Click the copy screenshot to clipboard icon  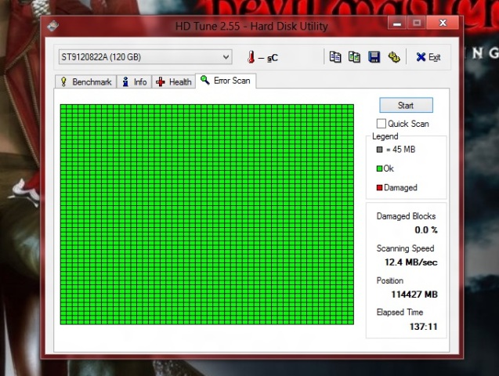[x=354, y=57]
